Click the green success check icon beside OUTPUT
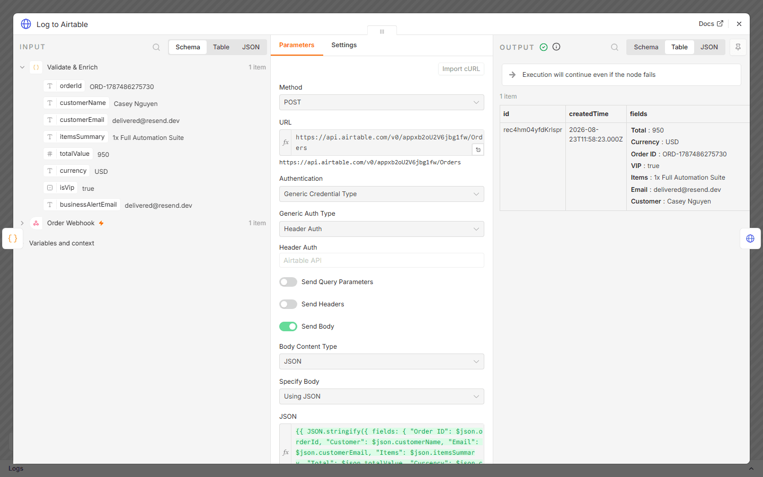This screenshot has height=477, width=763. pyautogui.click(x=544, y=47)
